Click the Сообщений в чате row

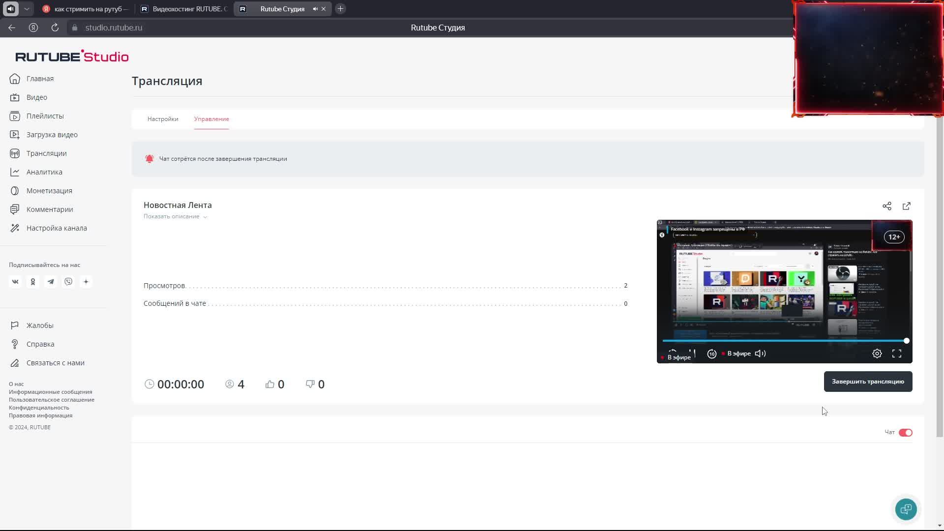click(x=385, y=303)
